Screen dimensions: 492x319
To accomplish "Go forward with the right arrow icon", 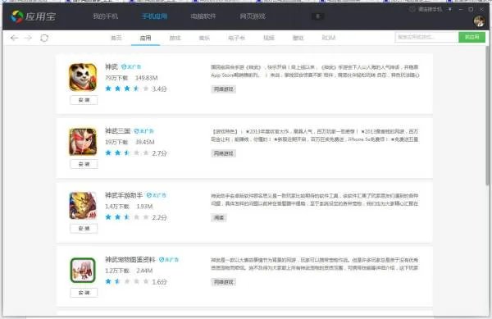I will (x=28, y=38).
